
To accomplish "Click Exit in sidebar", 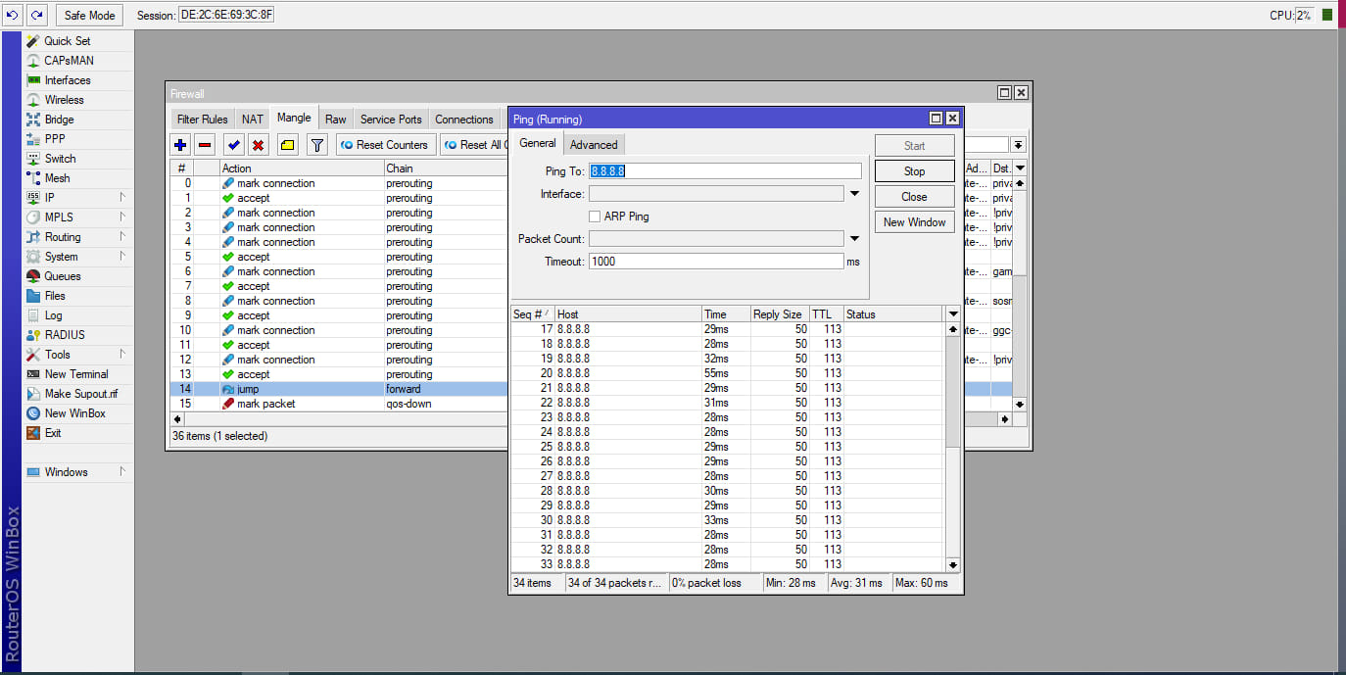I will 53,433.
